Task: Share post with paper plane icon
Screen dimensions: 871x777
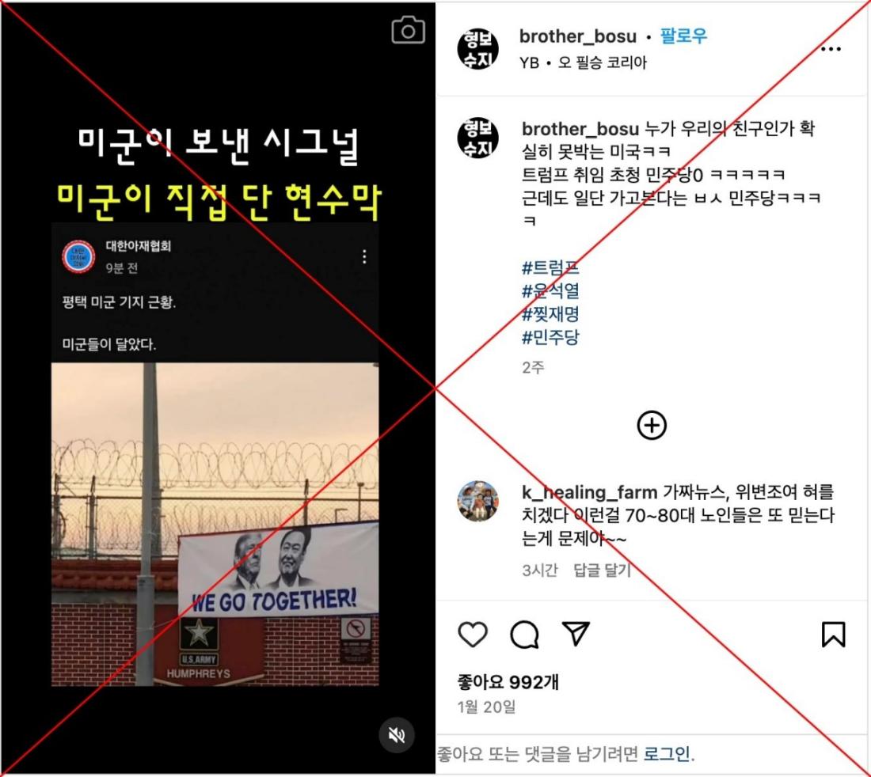Action: click(576, 633)
